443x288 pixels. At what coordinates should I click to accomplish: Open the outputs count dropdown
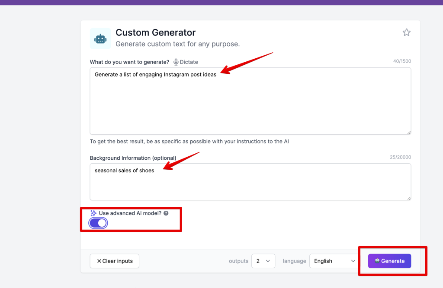click(x=263, y=261)
